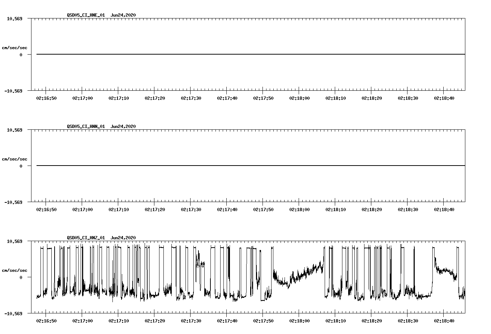This screenshot has width=491, height=334.
Task: Click 02:17:40 time label under HNE plot
Action: [x=227, y=98]
